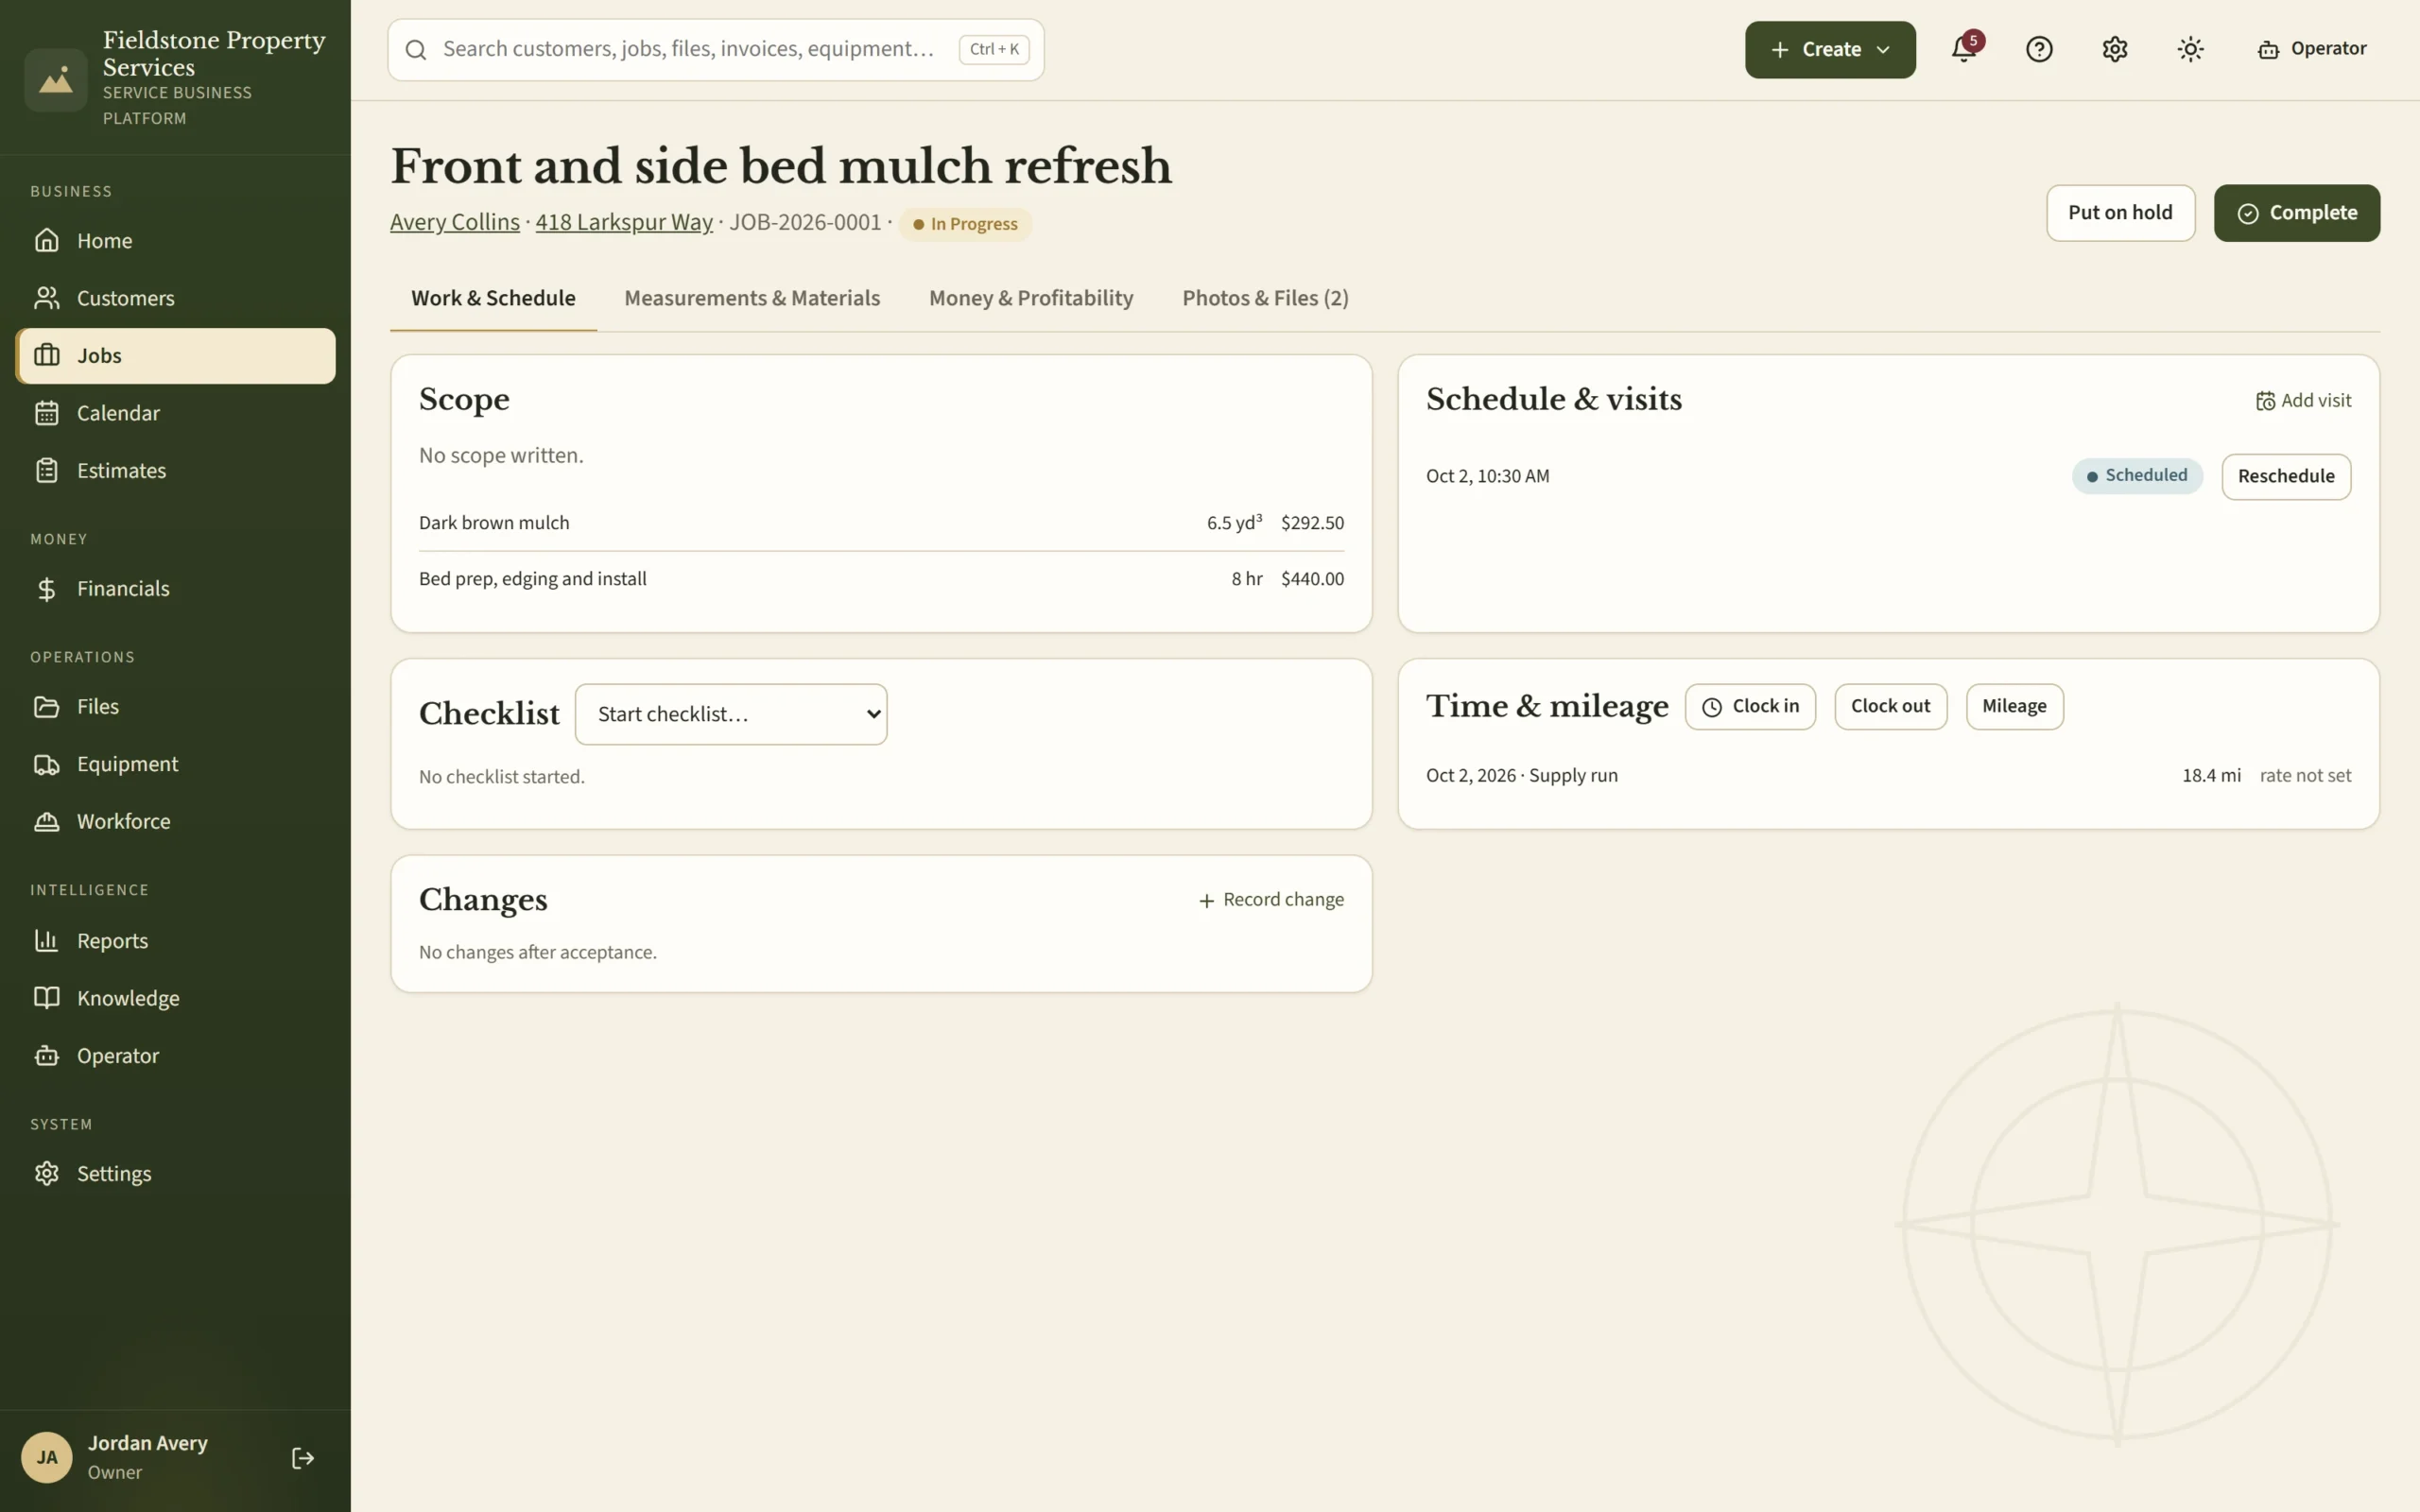
Task: Select Jobs in sidebar
Action: click(175, 356)
